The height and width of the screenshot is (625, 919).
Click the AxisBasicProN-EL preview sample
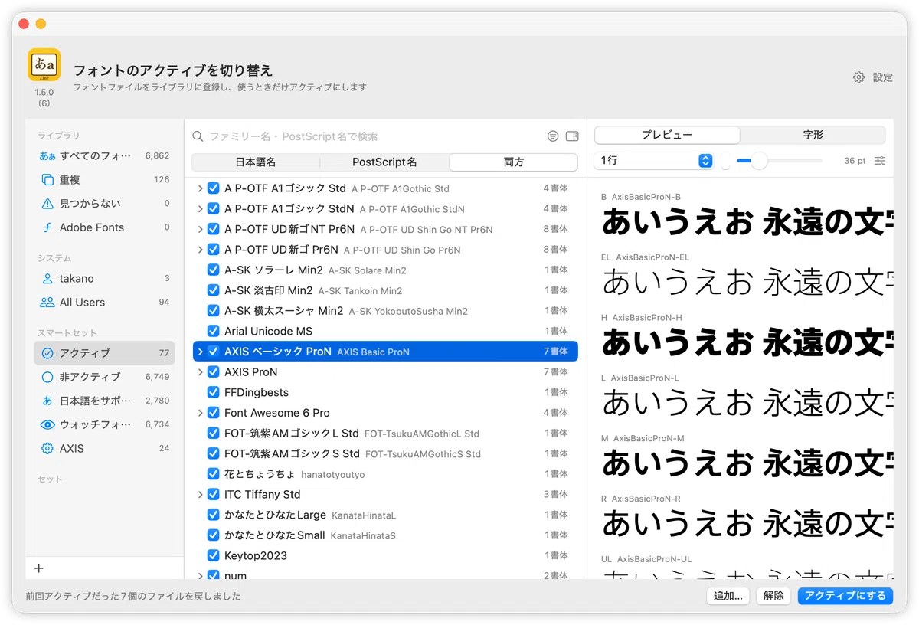click(x=747, y=283)
